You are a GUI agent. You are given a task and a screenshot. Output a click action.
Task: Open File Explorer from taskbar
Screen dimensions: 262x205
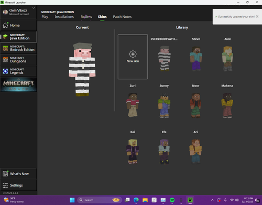coord(145,200)
